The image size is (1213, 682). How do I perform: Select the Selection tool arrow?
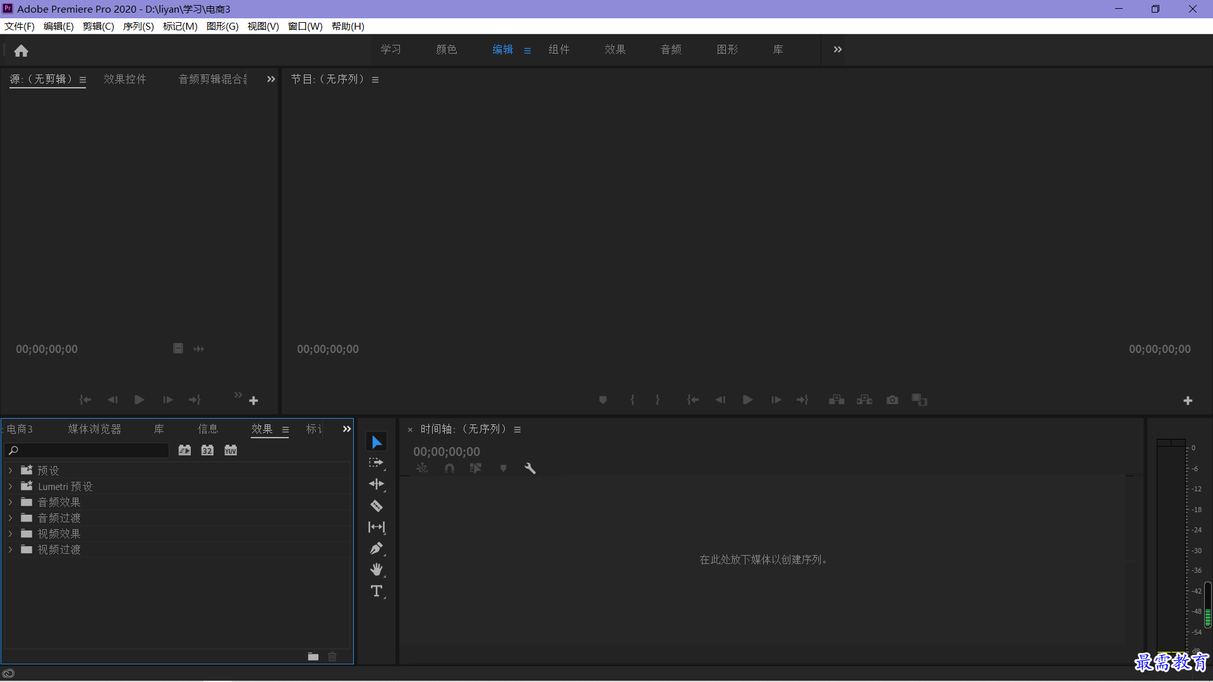[x=377, y=442]
